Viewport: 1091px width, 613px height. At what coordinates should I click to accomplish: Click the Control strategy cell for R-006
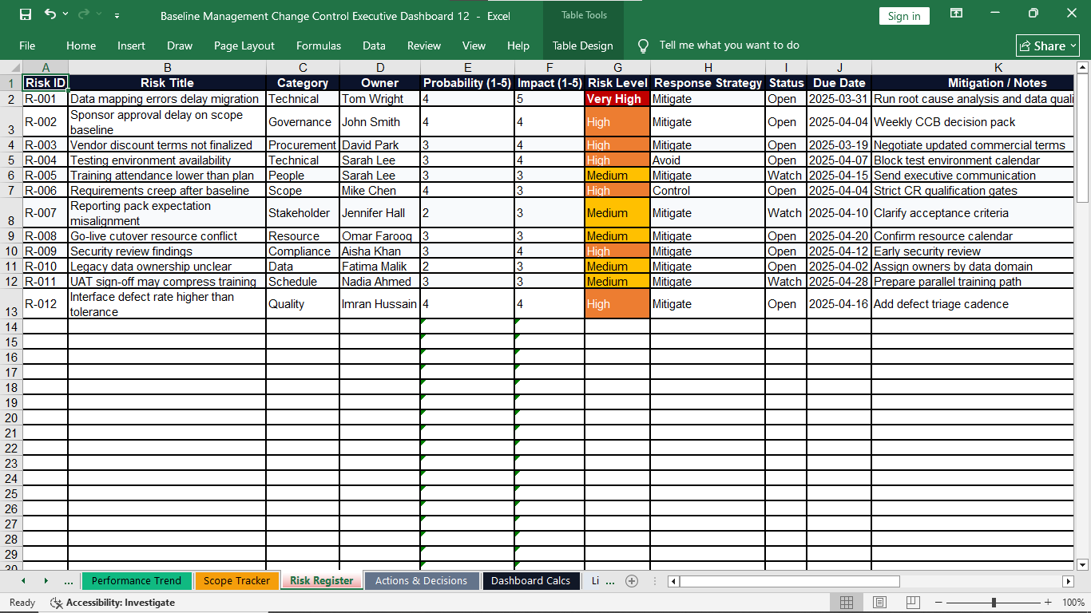pos(708,191)
